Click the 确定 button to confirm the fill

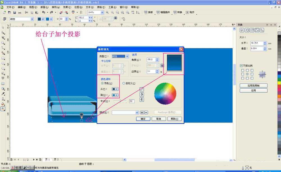[x=143, y=119]
